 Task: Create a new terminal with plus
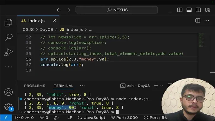tap(156, 86)
